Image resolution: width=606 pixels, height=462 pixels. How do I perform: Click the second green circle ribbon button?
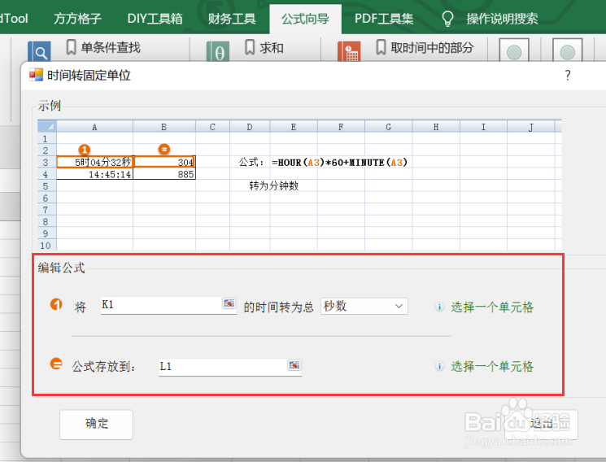click(x=567, y=50)
